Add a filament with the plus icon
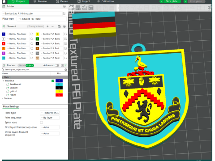Screen dimensions: 215x161 click(x=47, y=26)
